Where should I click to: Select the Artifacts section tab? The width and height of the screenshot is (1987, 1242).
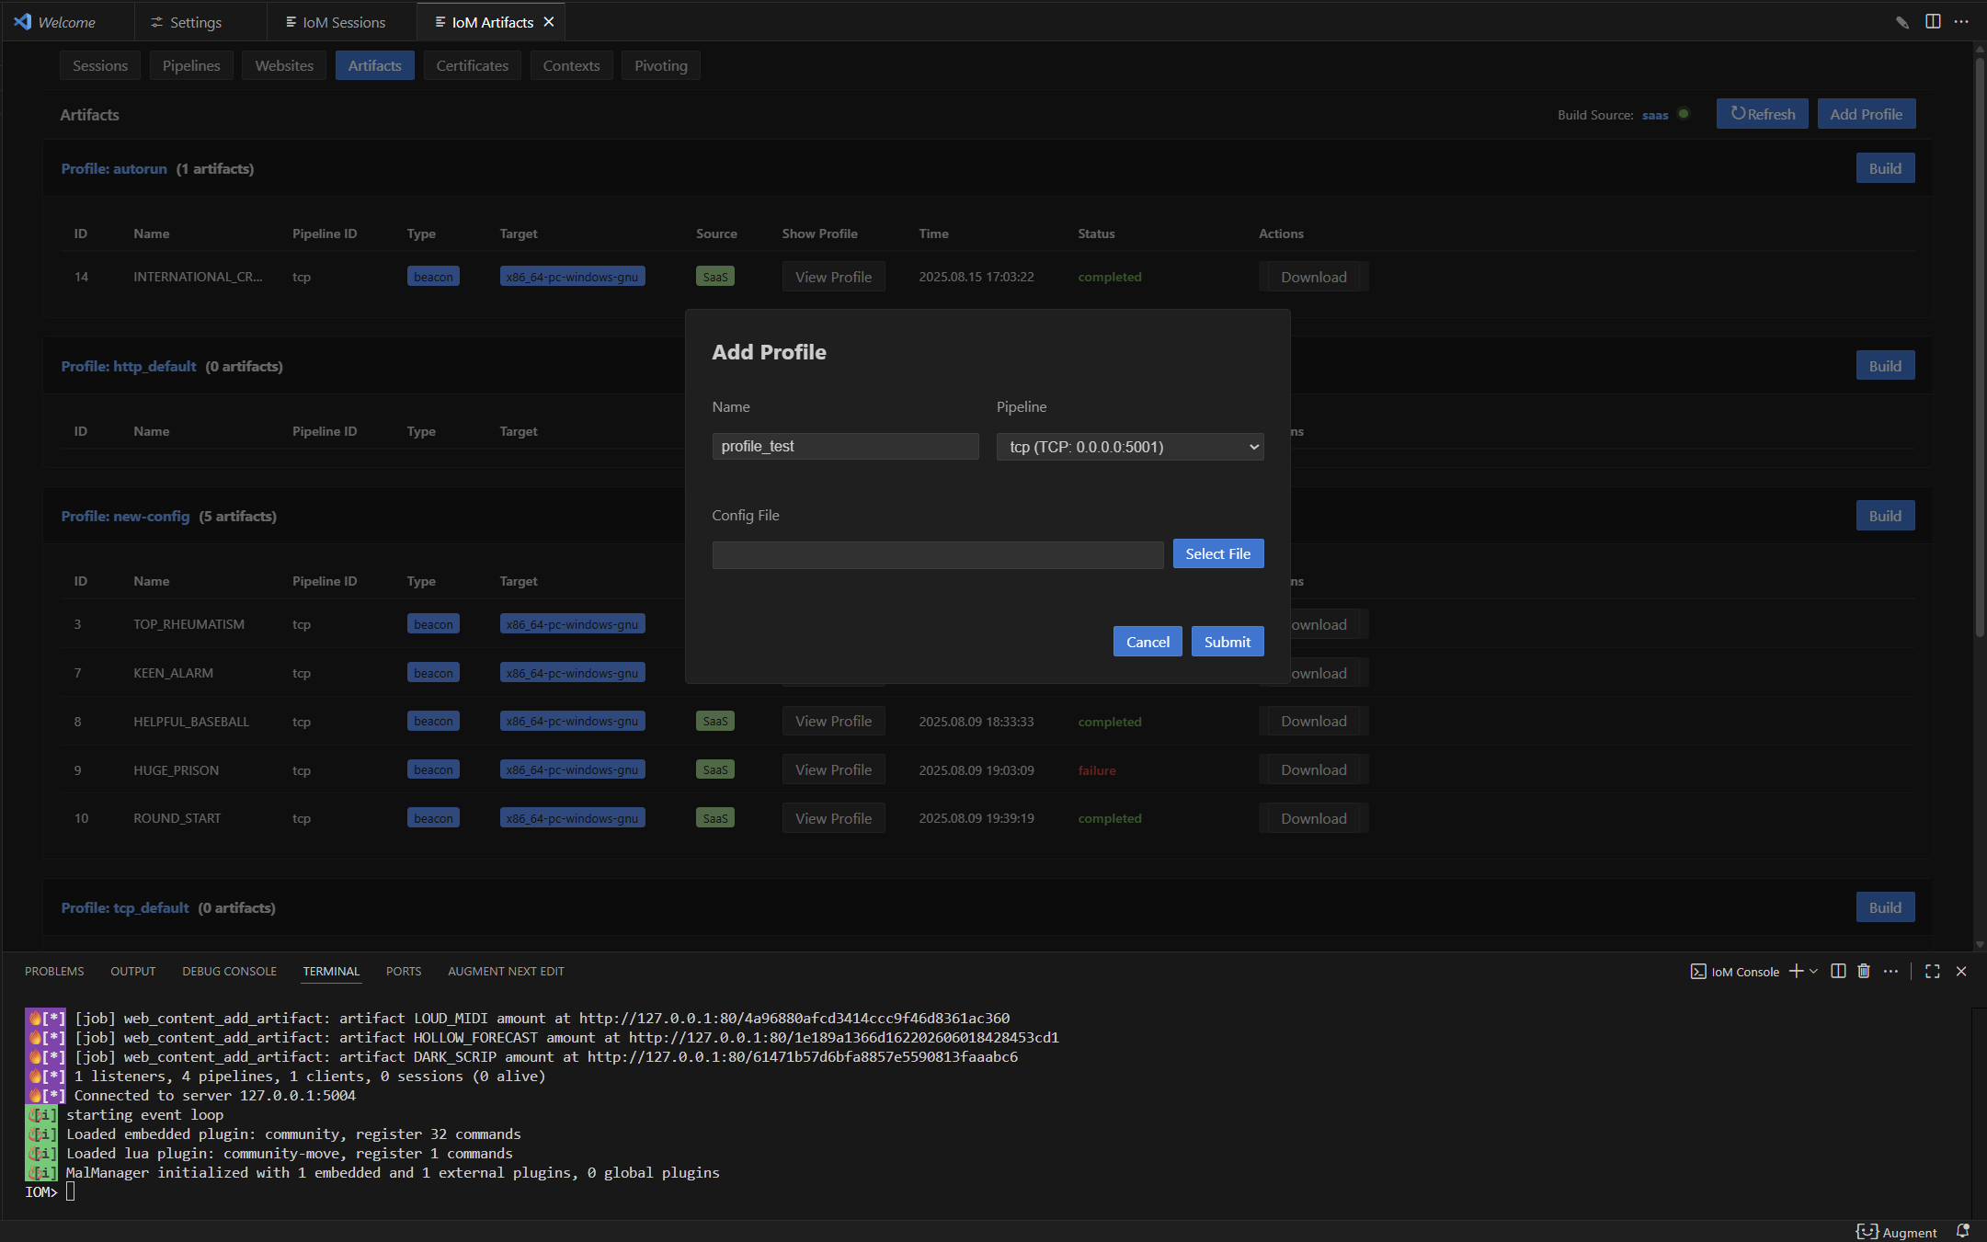tap(374, 65)
